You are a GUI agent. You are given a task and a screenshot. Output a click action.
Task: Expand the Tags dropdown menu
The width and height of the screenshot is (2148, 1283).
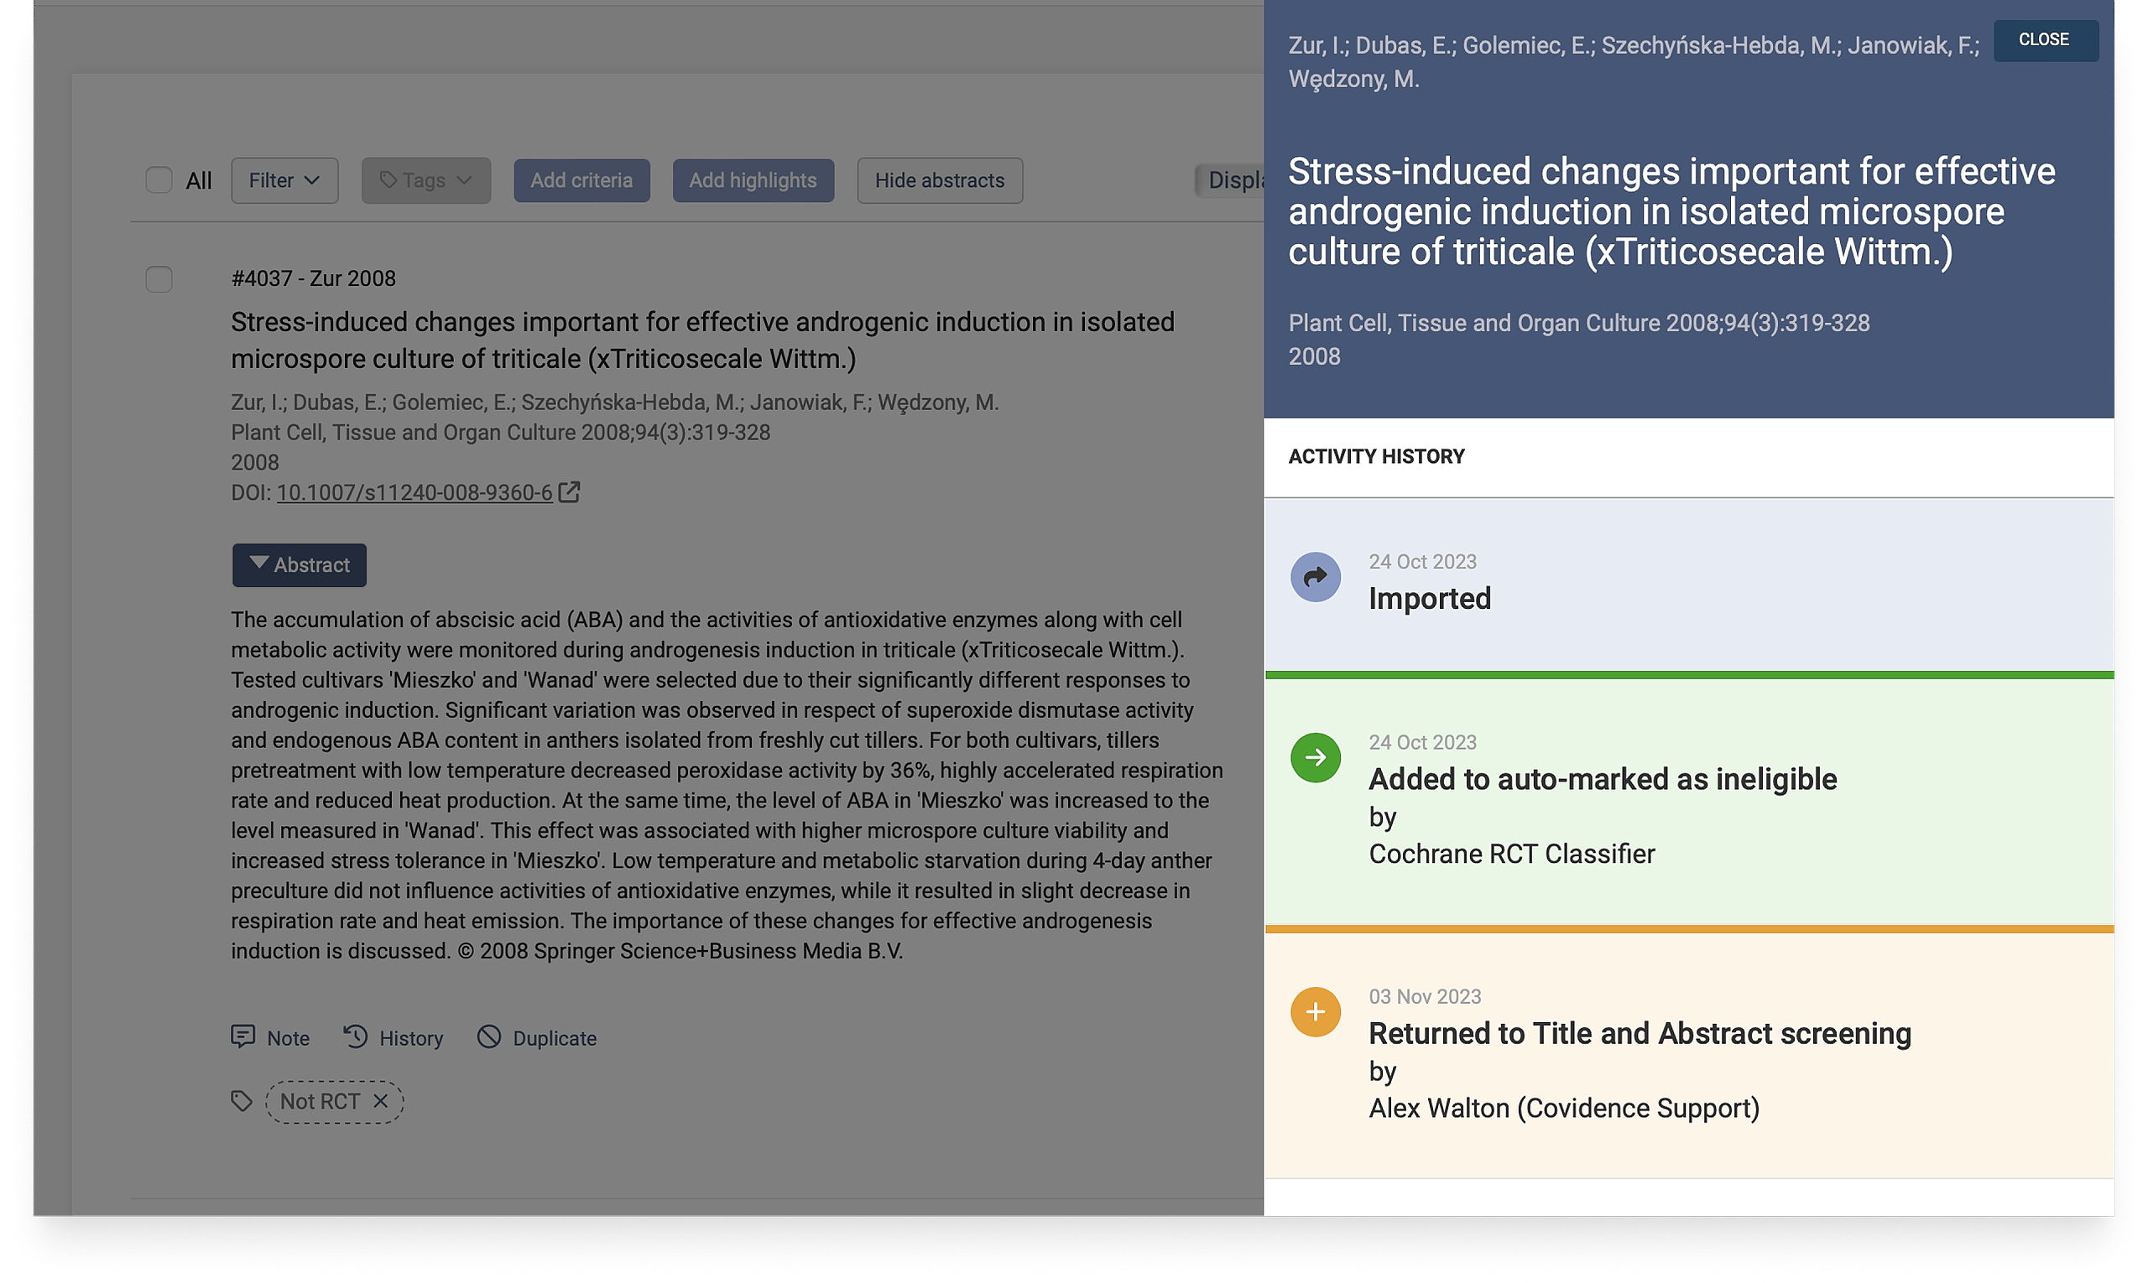(x=425, y=179)
